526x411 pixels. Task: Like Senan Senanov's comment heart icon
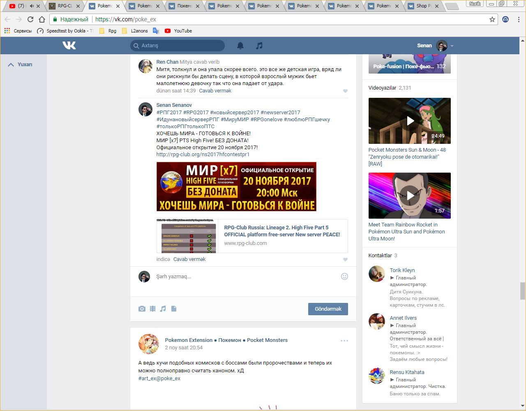pos(345,259)
